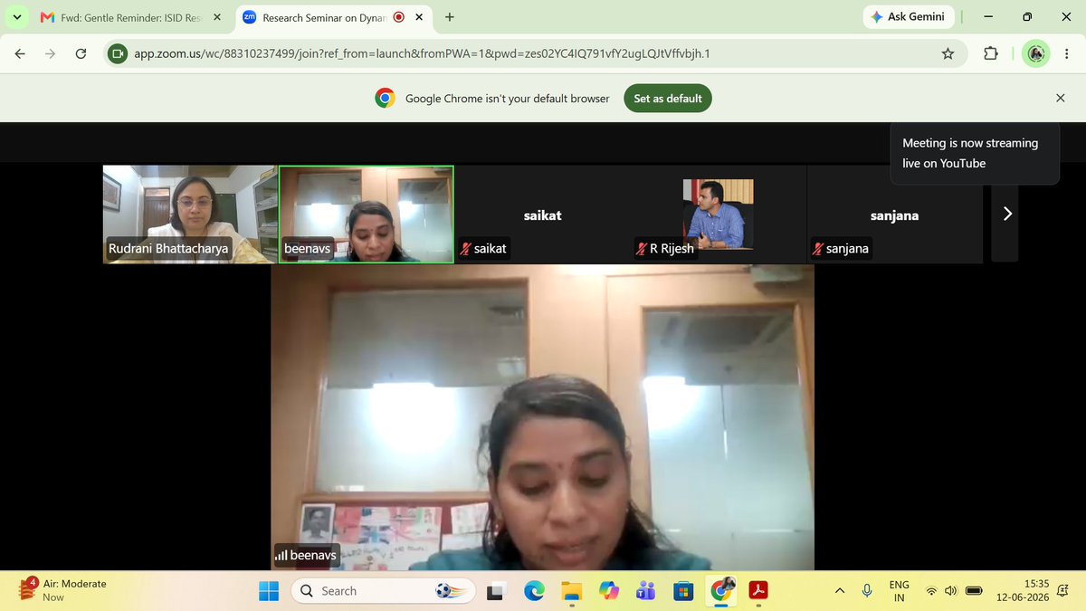
Task: Click the microphone tray icon
Action: point(867,591)
